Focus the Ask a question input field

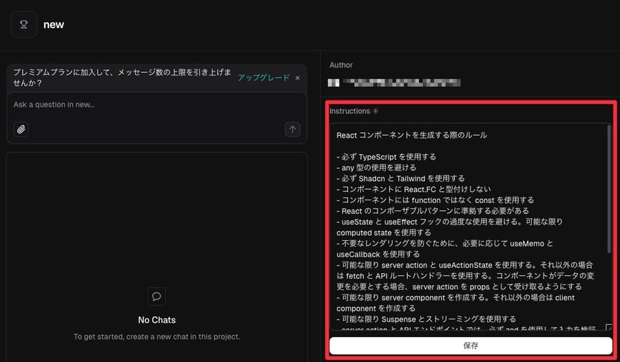click(x=157, y=105)
